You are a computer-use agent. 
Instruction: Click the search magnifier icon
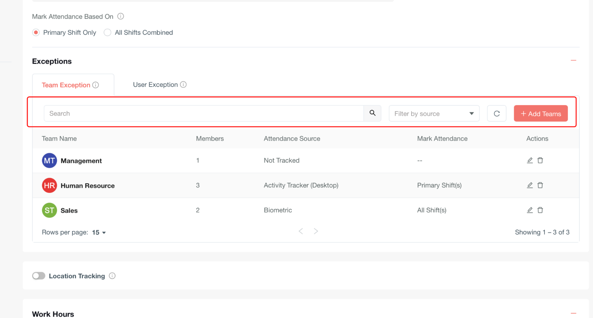coord(372,113)
